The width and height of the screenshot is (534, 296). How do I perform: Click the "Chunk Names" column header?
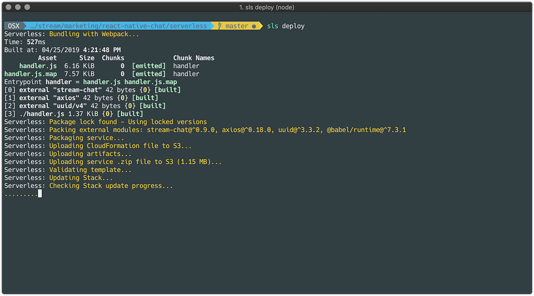[193, 58]
